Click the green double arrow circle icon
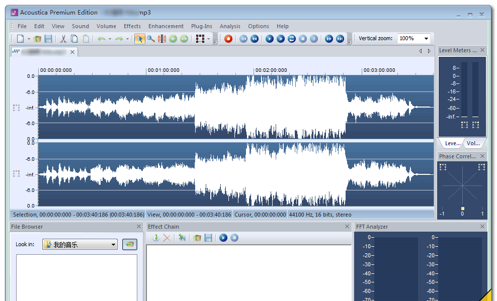This screenshot has height=301, width=497. (x=184, y=39)
